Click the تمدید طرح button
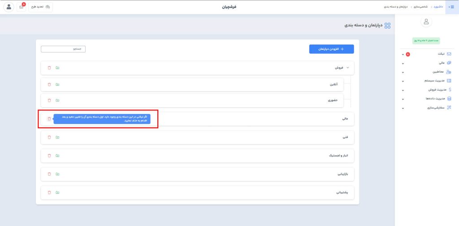This screenshot has width=459, height=226. coord(41,7)
